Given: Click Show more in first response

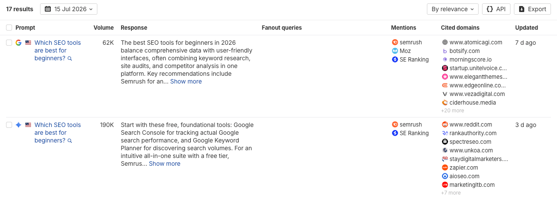Looking at the screenshot, I should pos(186,81).
